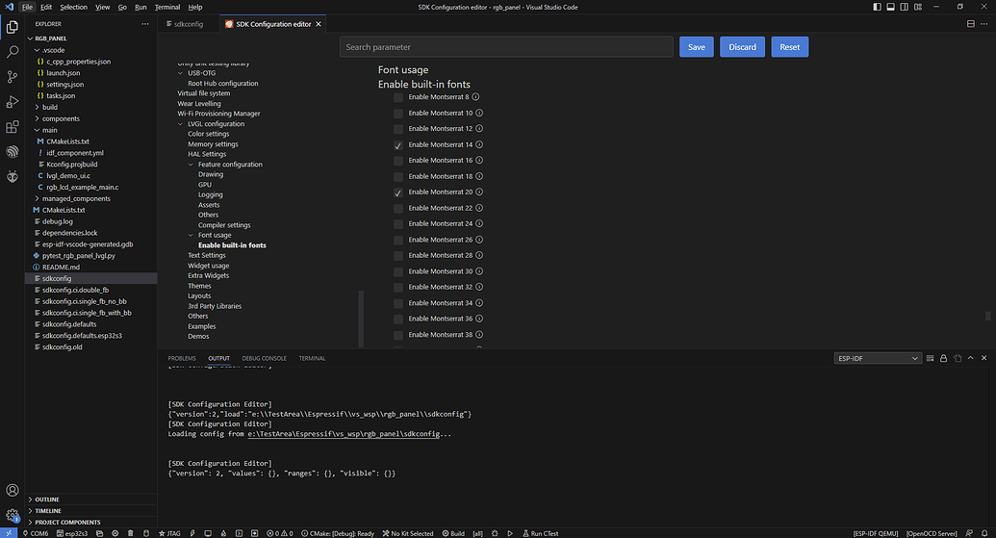Open Run and Debug view
The image size is (996, 538).
(x=13, y=102)
